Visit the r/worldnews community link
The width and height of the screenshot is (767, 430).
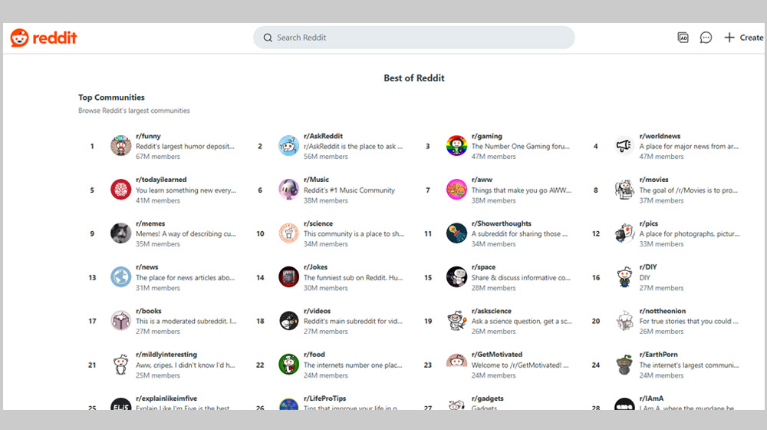click(x=660, y=136)
